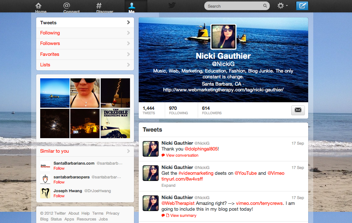Open the Lists section
Screen dimensions: 352x223
85,65
